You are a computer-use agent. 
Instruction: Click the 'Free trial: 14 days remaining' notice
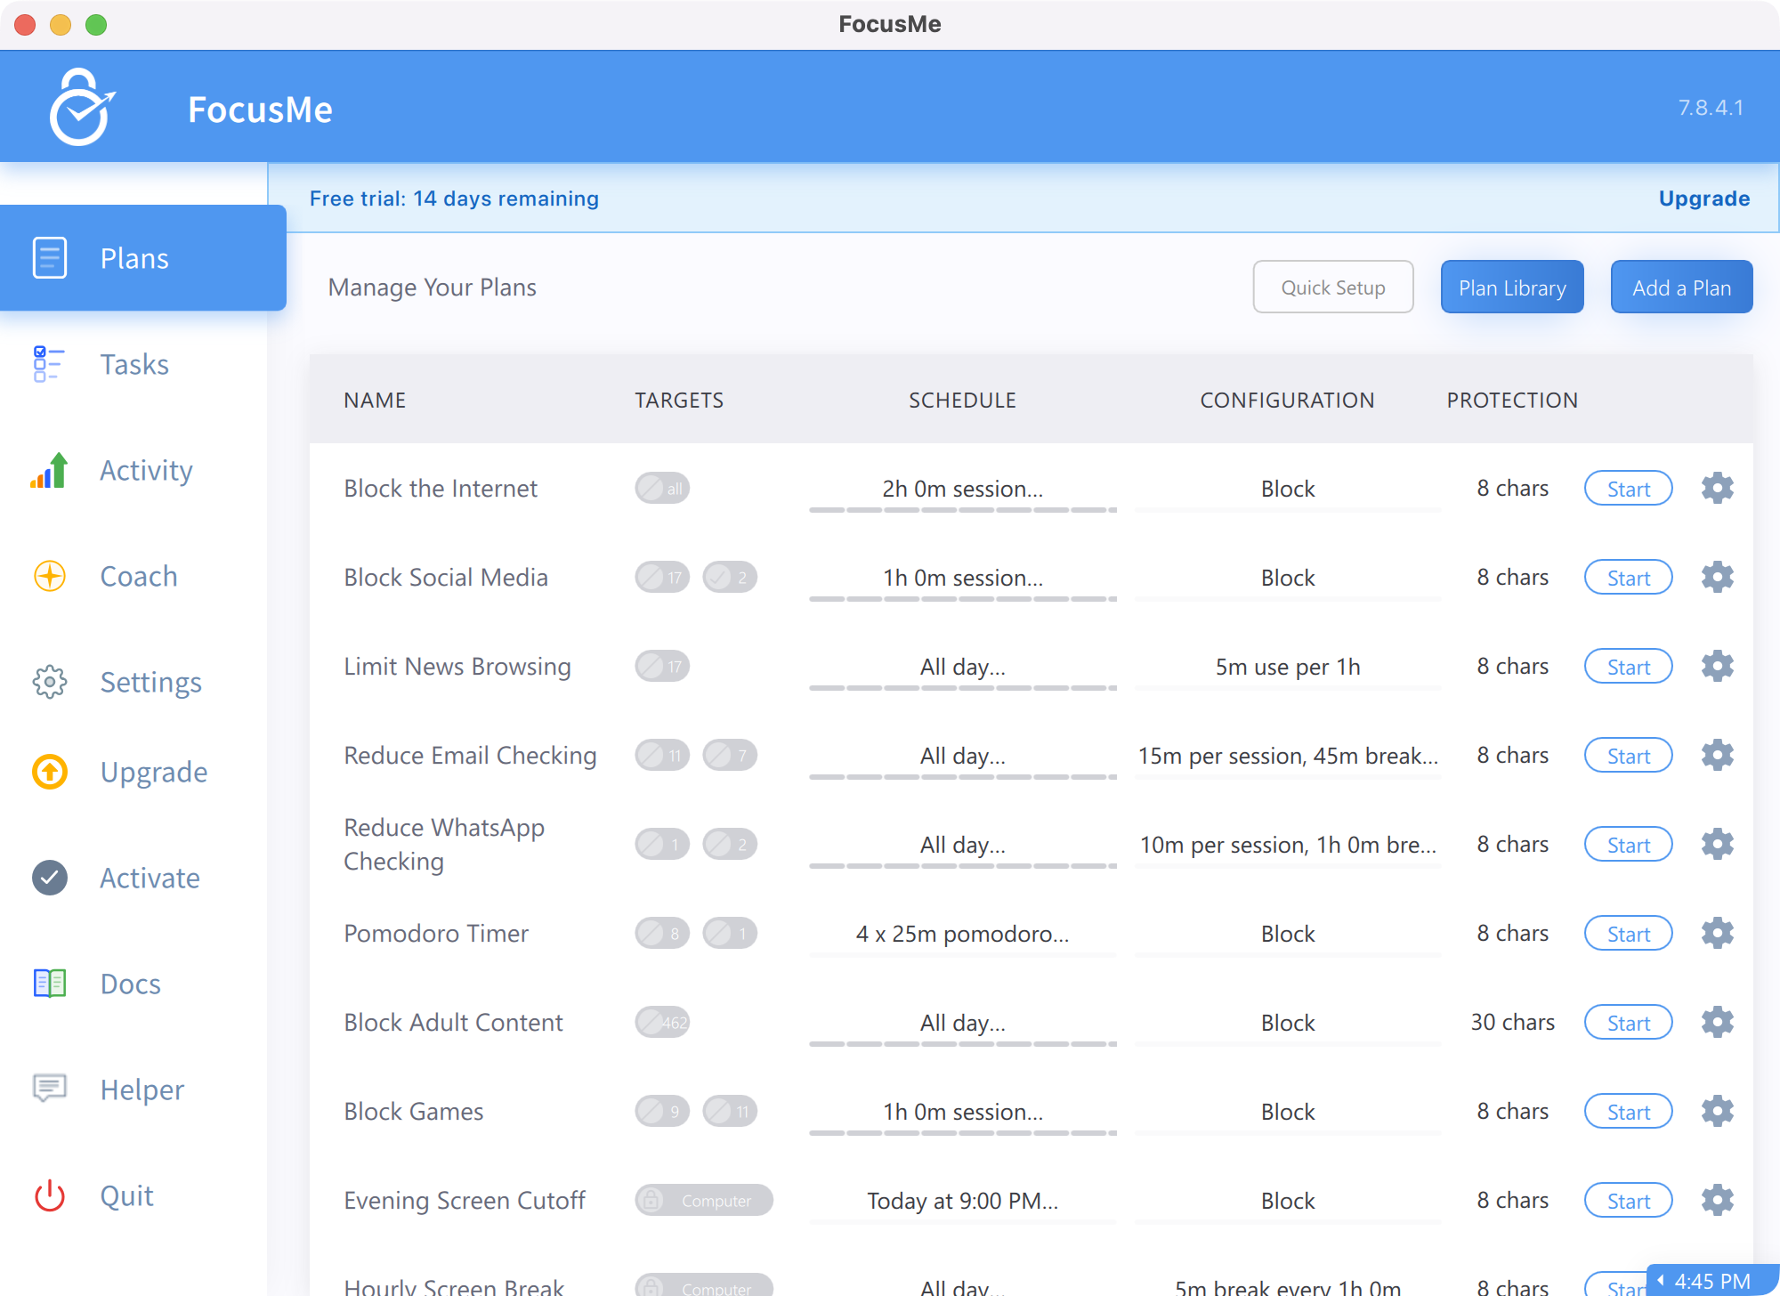[x=454, y=198]
